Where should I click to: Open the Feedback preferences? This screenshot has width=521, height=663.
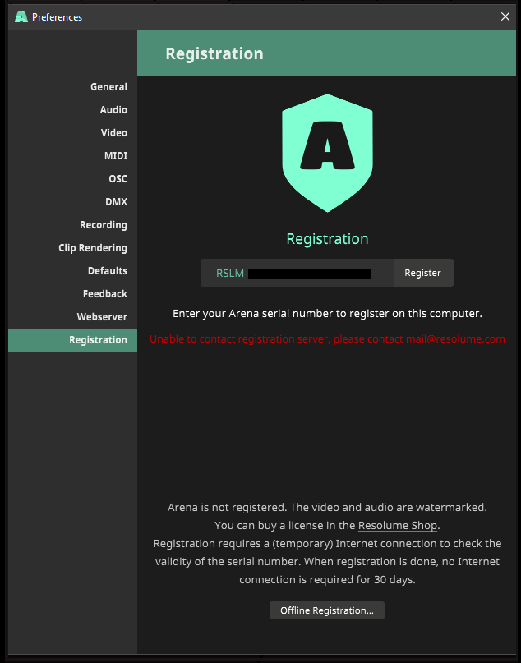tap(104, 294)
